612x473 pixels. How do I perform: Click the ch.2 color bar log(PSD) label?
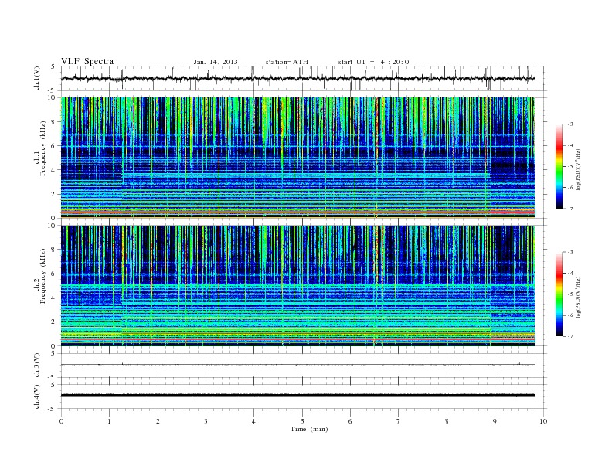click(x=579, y=298)
